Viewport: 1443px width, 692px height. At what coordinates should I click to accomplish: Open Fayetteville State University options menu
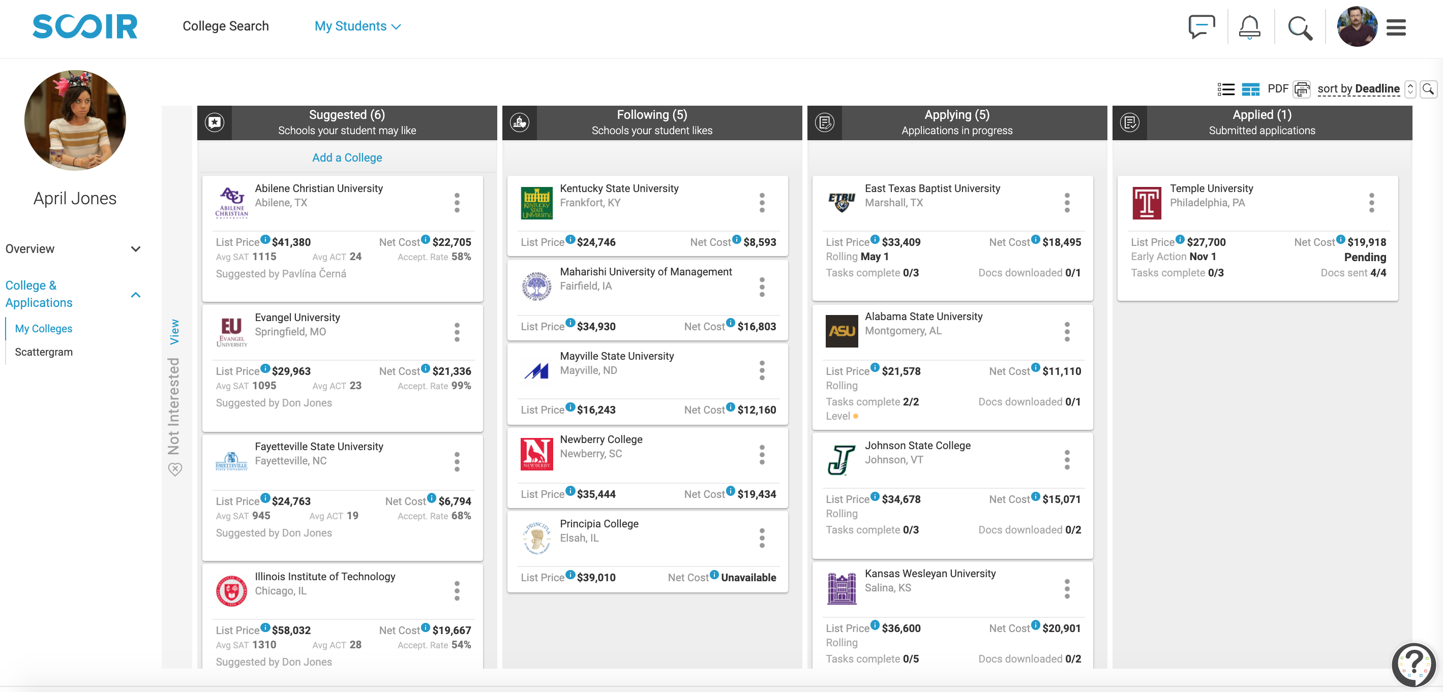[457, 462]
